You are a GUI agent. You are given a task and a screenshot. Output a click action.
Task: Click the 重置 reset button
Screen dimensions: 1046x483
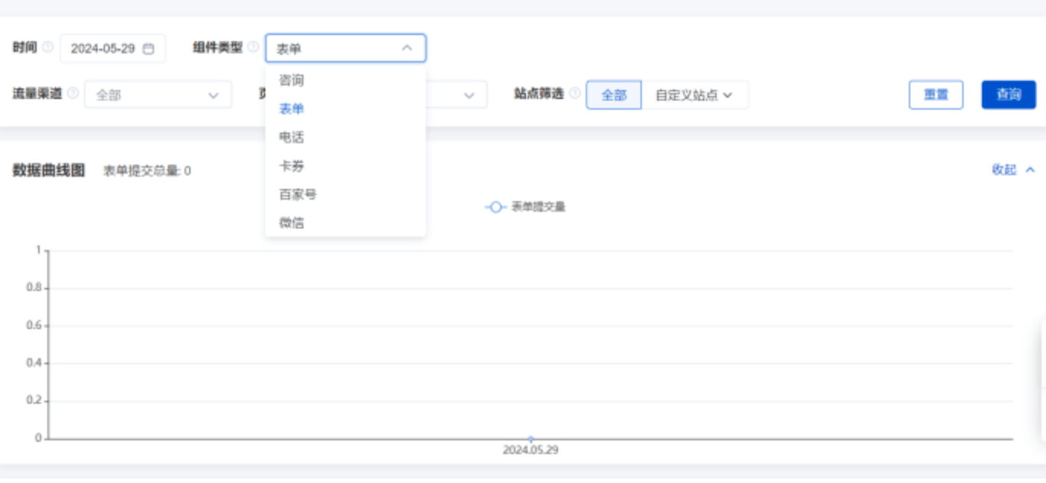[x=935, y=95]
